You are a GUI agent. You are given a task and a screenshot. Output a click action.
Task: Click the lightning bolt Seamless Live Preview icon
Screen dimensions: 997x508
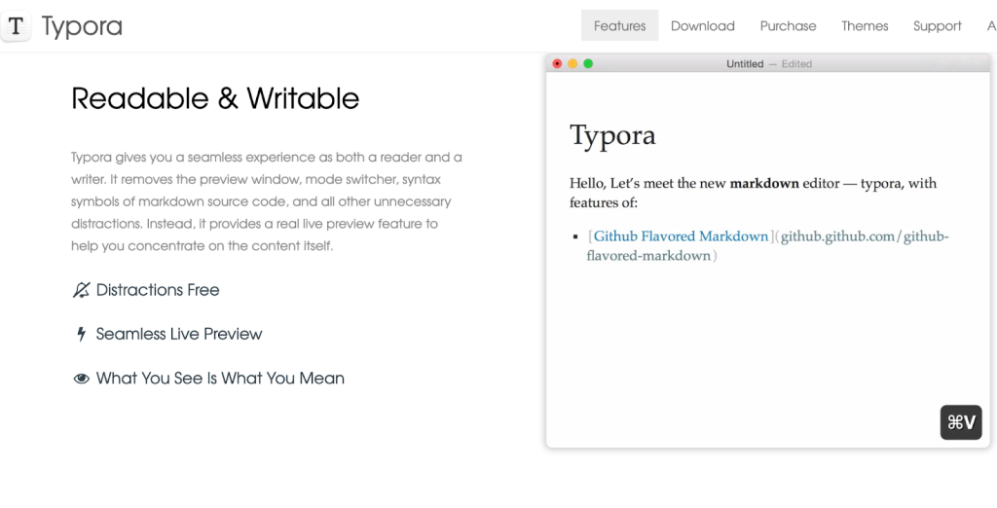[82, 334]
